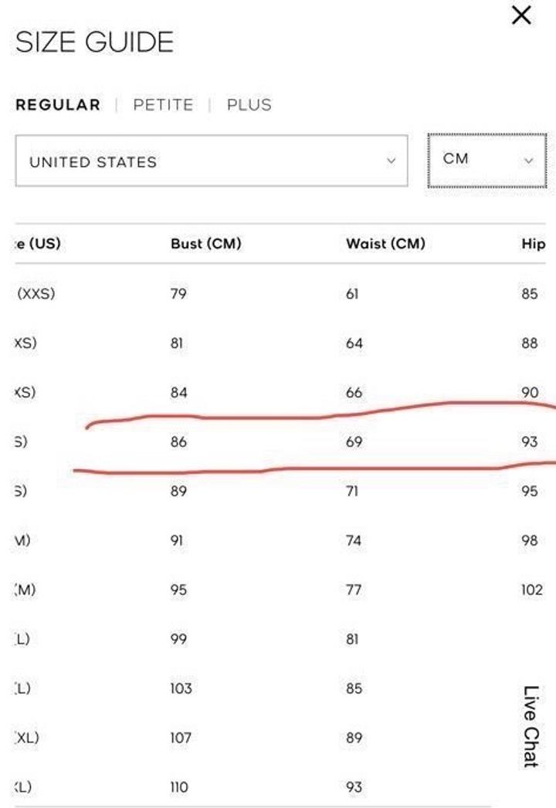Click the Hip column header
This screenshot has height=808, width=556.
[534, 244]
